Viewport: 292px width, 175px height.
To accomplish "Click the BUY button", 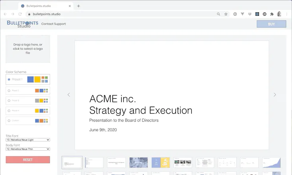I will [x=271, y=24].
